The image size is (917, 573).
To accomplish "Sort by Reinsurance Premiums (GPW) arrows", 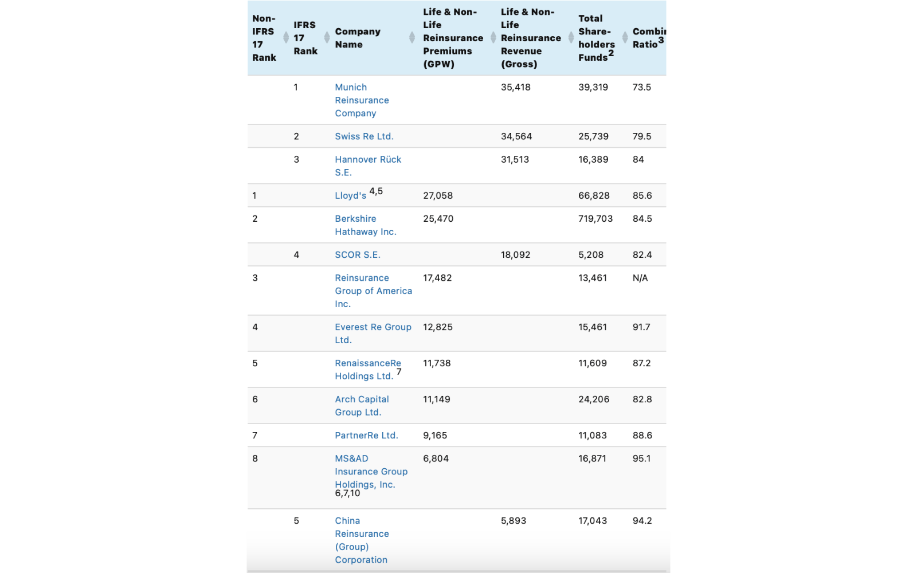I will point(493,38).
